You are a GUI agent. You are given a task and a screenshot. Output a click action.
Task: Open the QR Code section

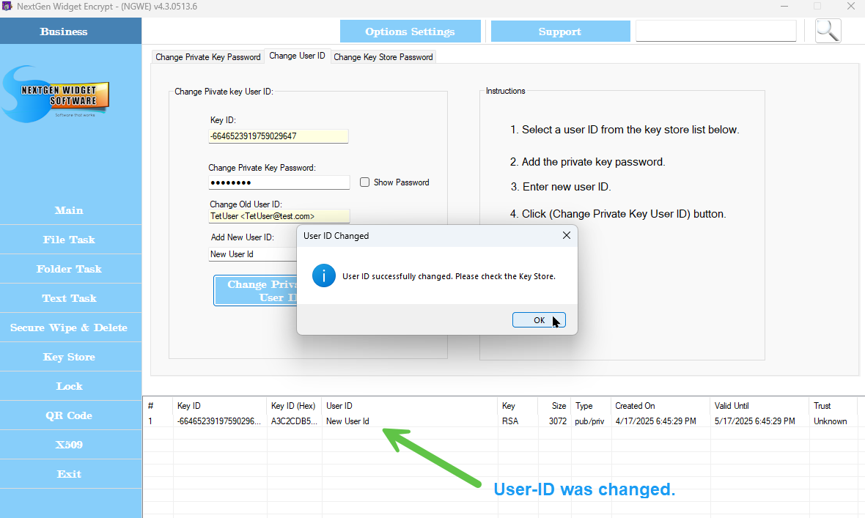[70, 415]
